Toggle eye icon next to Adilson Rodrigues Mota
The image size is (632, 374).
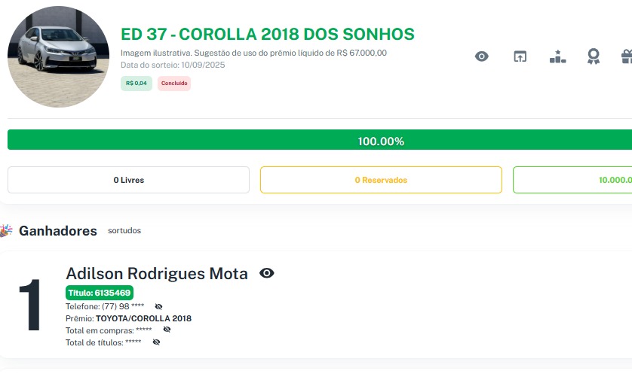click(x=266, y=273)
